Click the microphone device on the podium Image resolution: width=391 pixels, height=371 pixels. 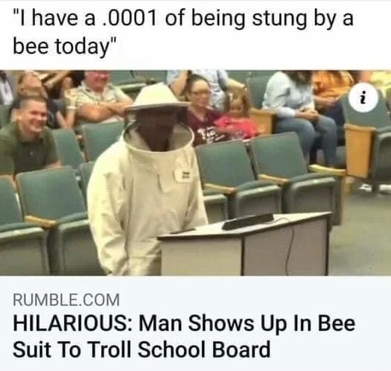pos(247,221)
